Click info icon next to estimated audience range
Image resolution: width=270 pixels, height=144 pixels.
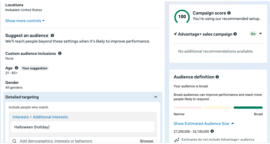tap(212, 131)
